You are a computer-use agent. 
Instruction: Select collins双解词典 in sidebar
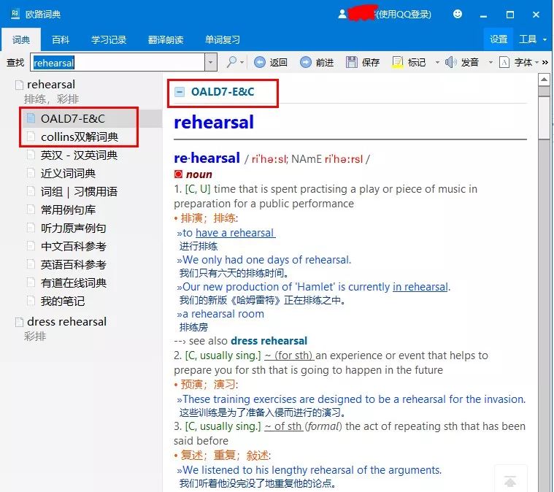[79, 137]
